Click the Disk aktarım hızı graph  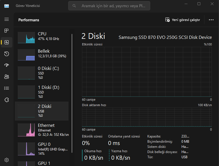pos(147,117)
